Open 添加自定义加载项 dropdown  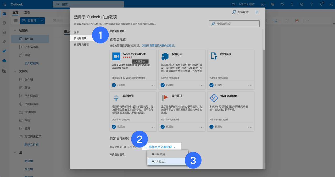point(160,147)
